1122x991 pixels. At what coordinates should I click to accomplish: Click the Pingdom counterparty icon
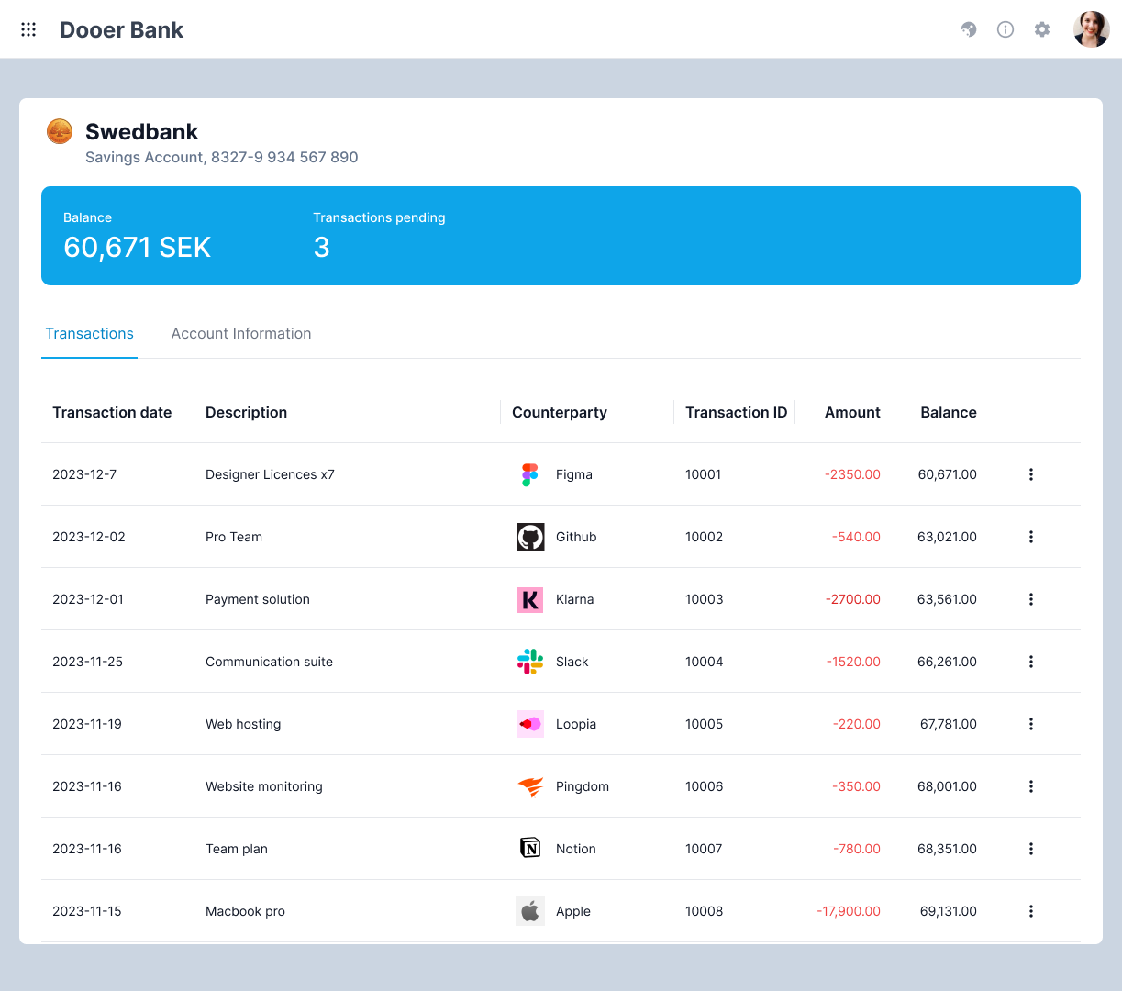(x=530, y=786)
